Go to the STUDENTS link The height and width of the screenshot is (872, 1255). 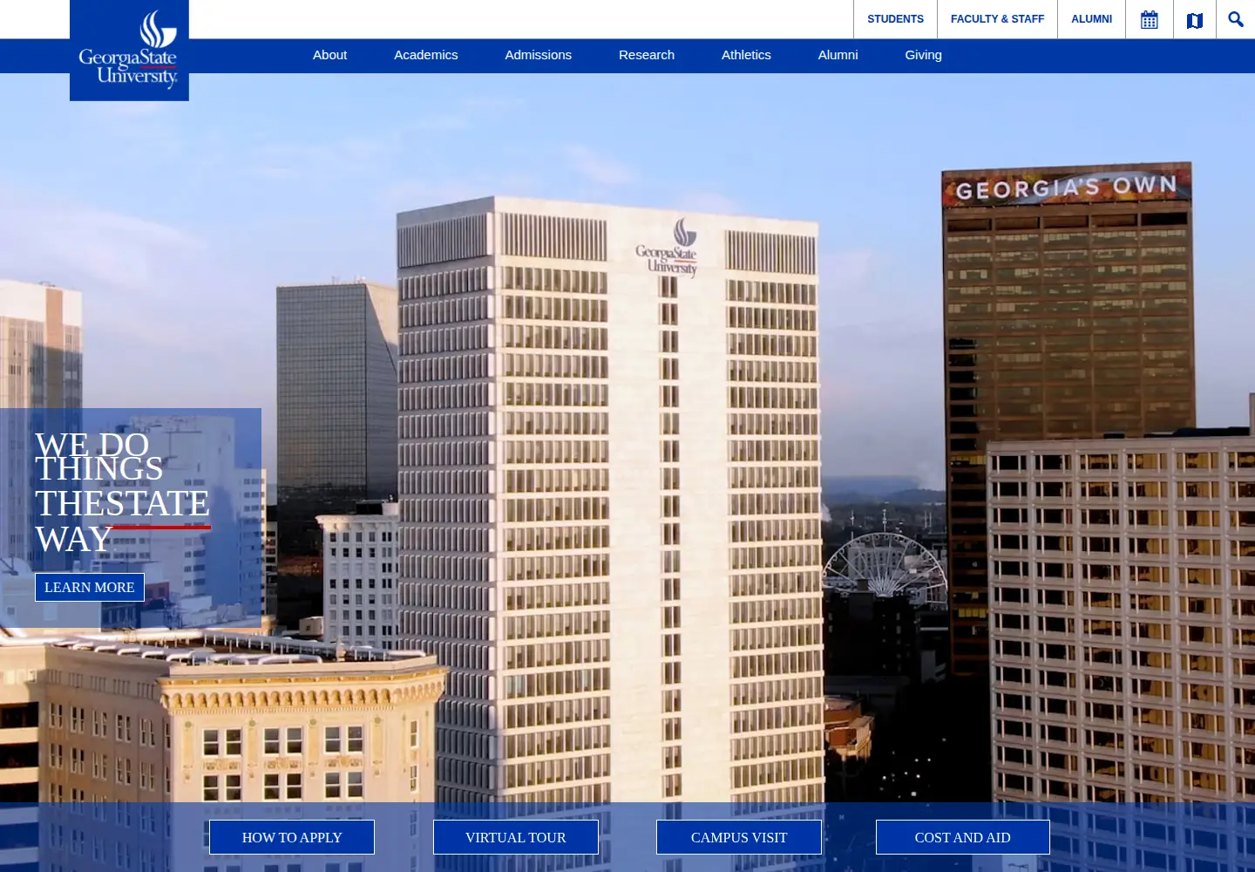[x=895, y=19]
